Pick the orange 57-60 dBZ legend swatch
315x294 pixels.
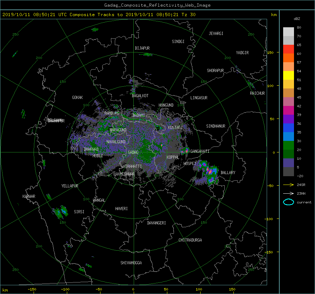[288, 58]
